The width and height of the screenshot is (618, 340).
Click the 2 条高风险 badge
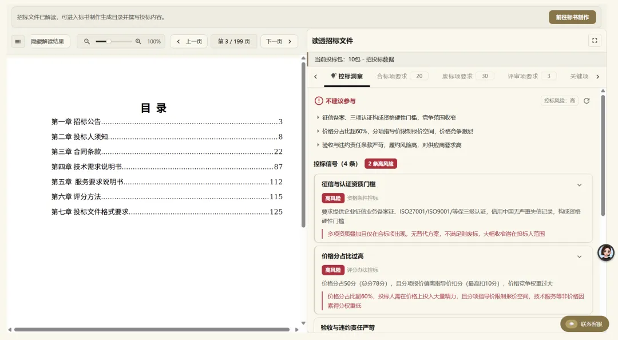381,164
